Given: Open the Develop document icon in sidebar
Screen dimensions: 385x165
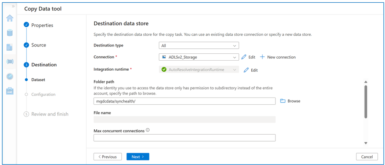Looking at the screenshot, I should pyautogui.click(x=10, y=47).
